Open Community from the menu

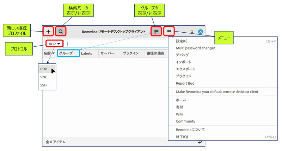pyautogui.click(x=223, y=121)
